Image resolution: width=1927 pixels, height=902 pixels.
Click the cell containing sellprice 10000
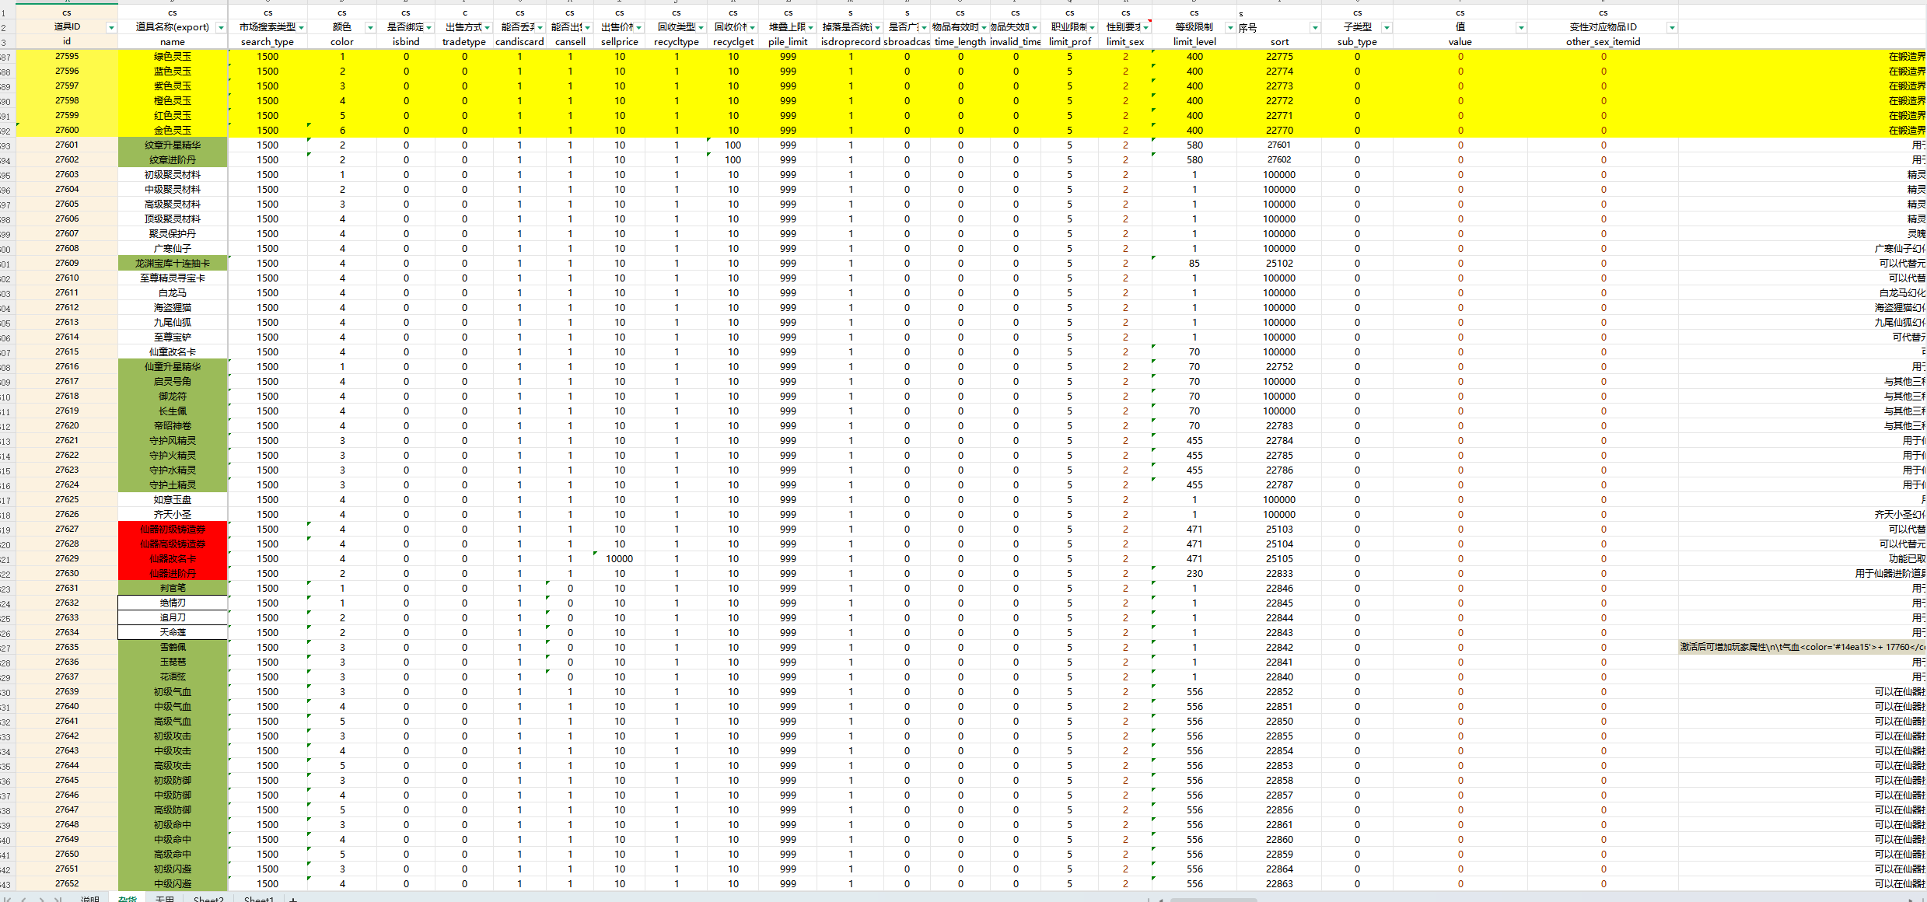(x=619, y=558)
